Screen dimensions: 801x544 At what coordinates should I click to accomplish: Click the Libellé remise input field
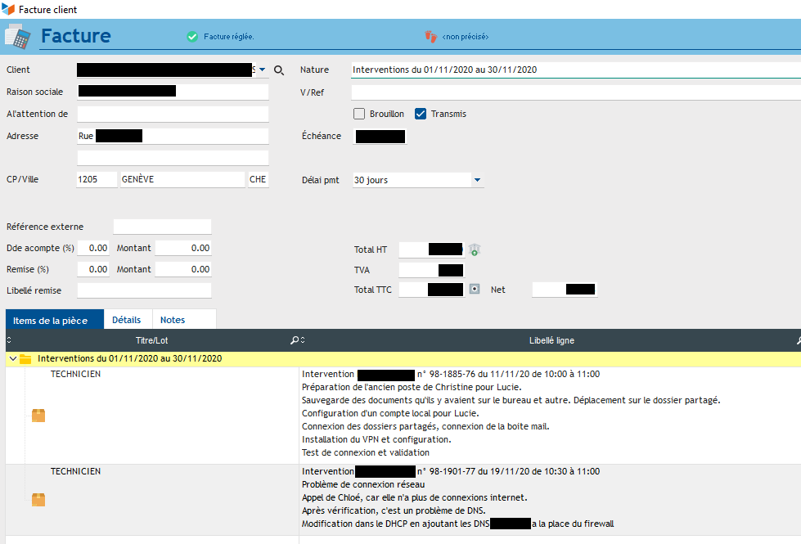[x=144, y=290]
